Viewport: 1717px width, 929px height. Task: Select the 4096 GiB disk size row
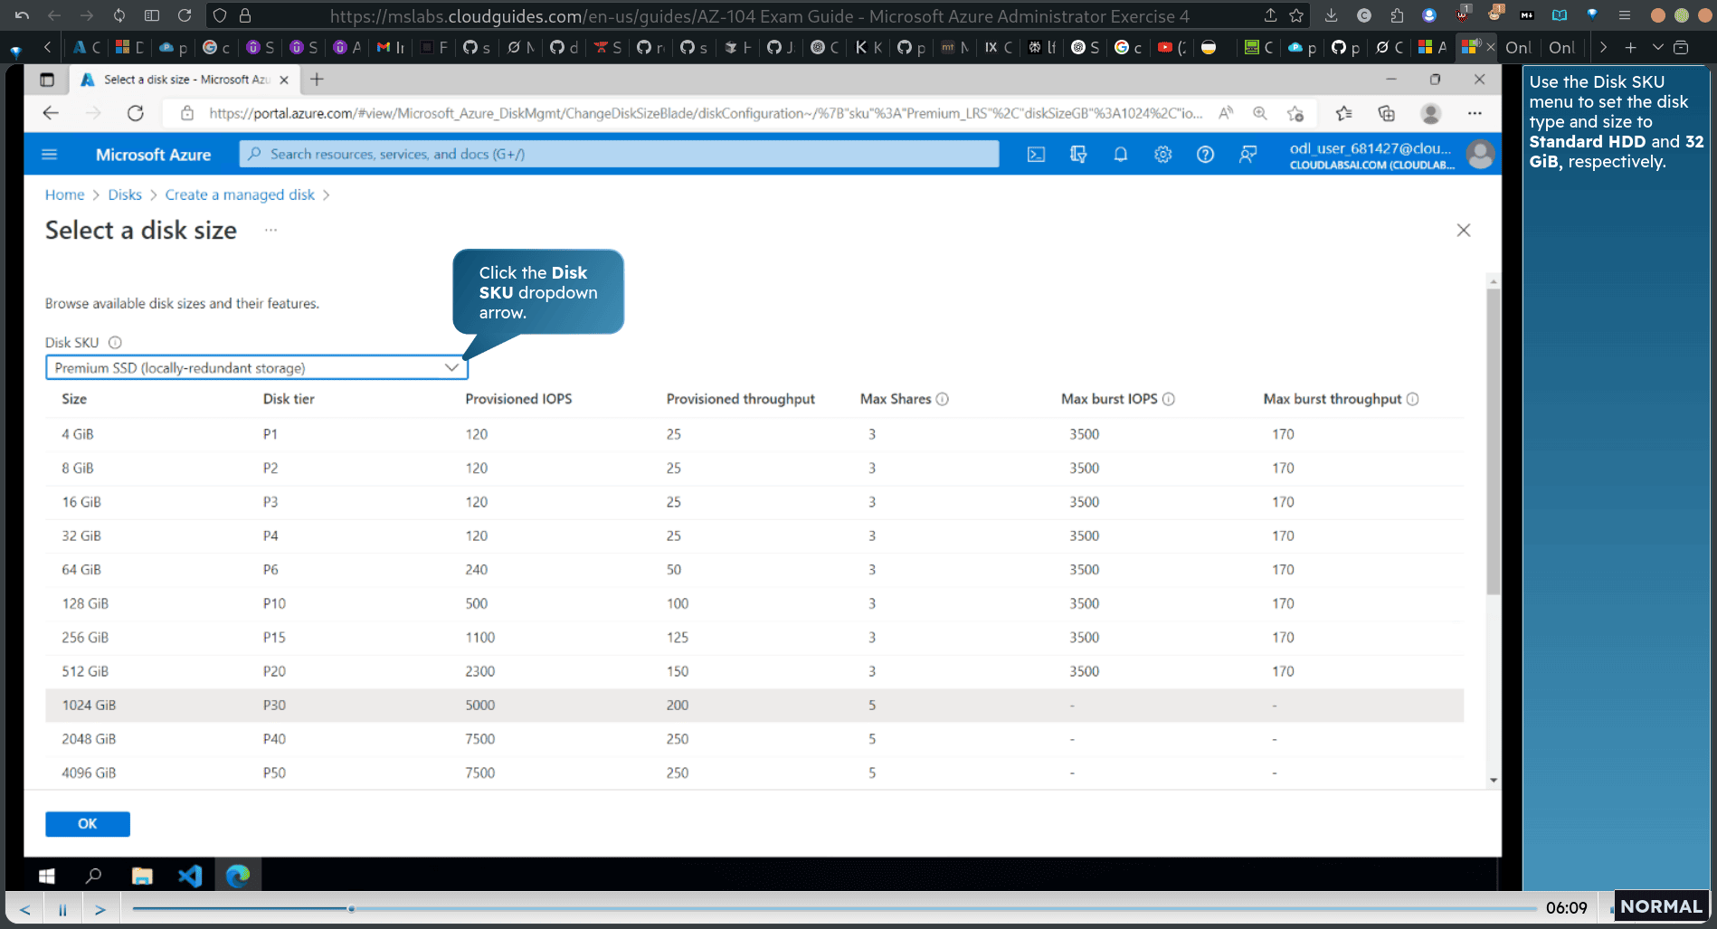tap(754, 773)
